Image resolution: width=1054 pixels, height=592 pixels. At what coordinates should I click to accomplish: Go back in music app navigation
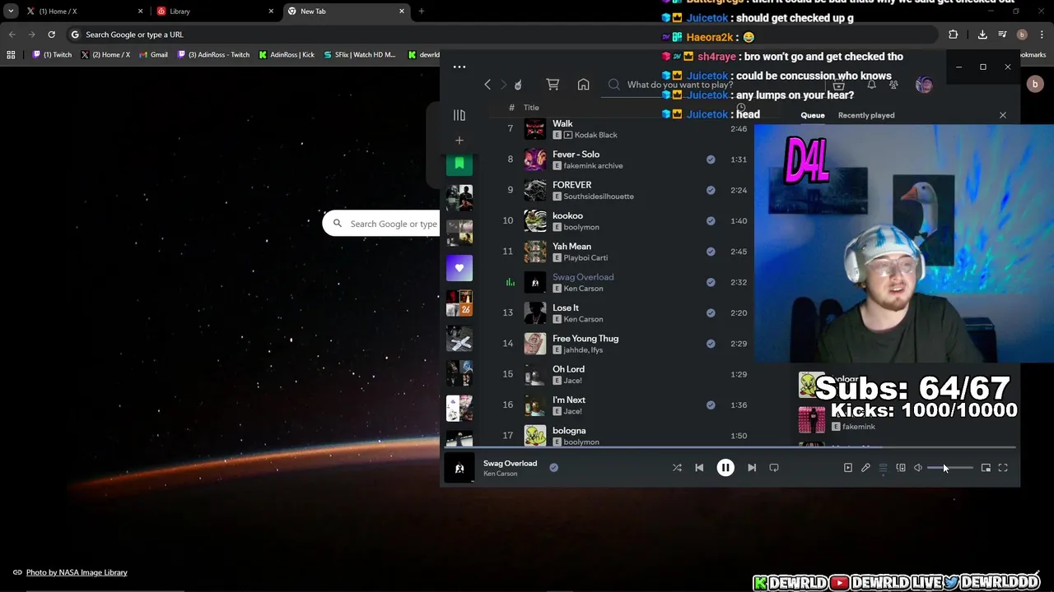[x=487, y=85]
